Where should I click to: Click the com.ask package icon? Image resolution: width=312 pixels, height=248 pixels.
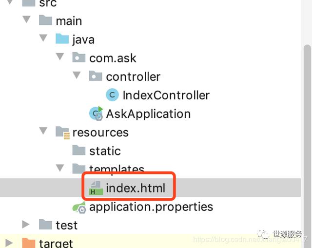[x=79, y=58]
